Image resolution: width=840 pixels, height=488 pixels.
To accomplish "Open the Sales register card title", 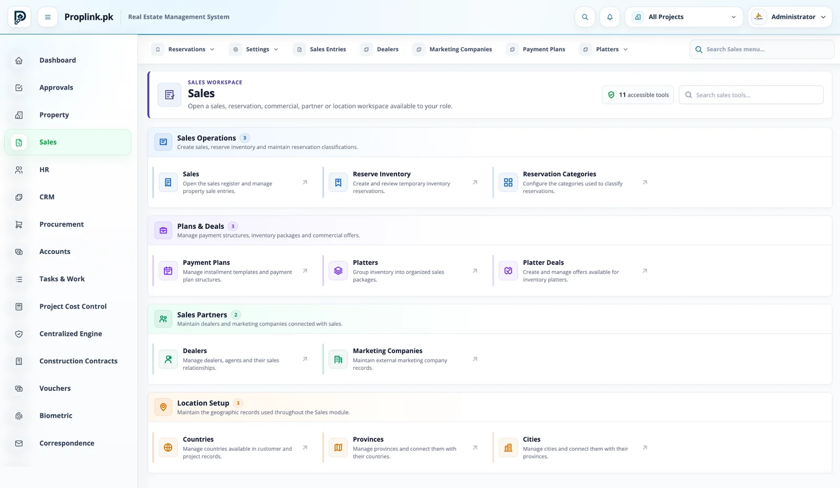I will click(x=191, y=174).
